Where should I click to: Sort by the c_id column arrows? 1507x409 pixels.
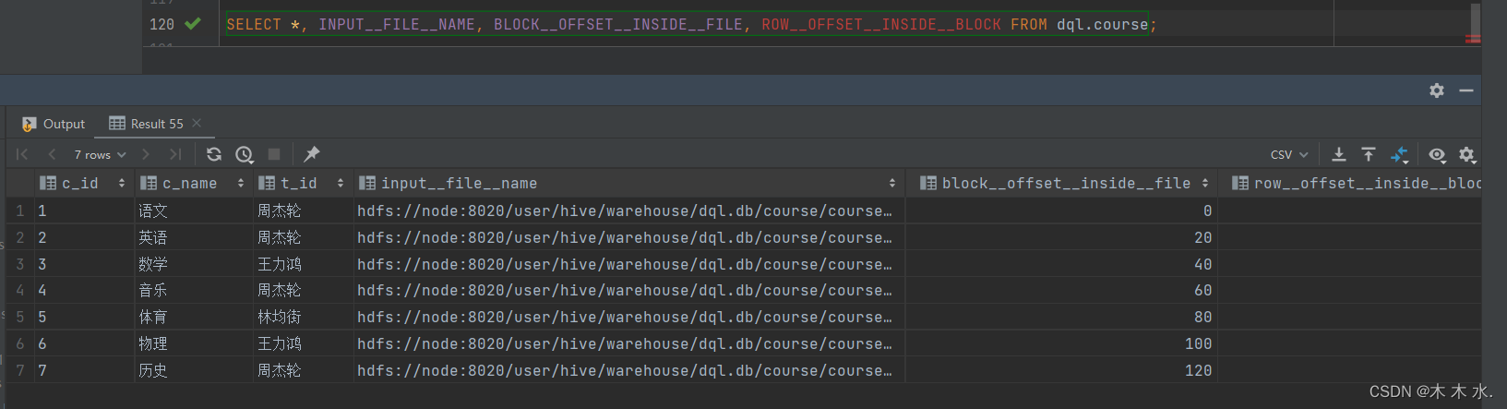[x=122, y=183]
